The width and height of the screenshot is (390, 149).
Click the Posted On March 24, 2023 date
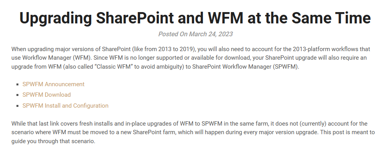click(x=195, y=34)
